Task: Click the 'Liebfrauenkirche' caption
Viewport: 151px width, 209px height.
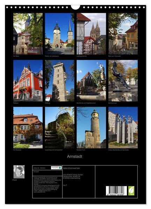Action: tap(81, 56)
